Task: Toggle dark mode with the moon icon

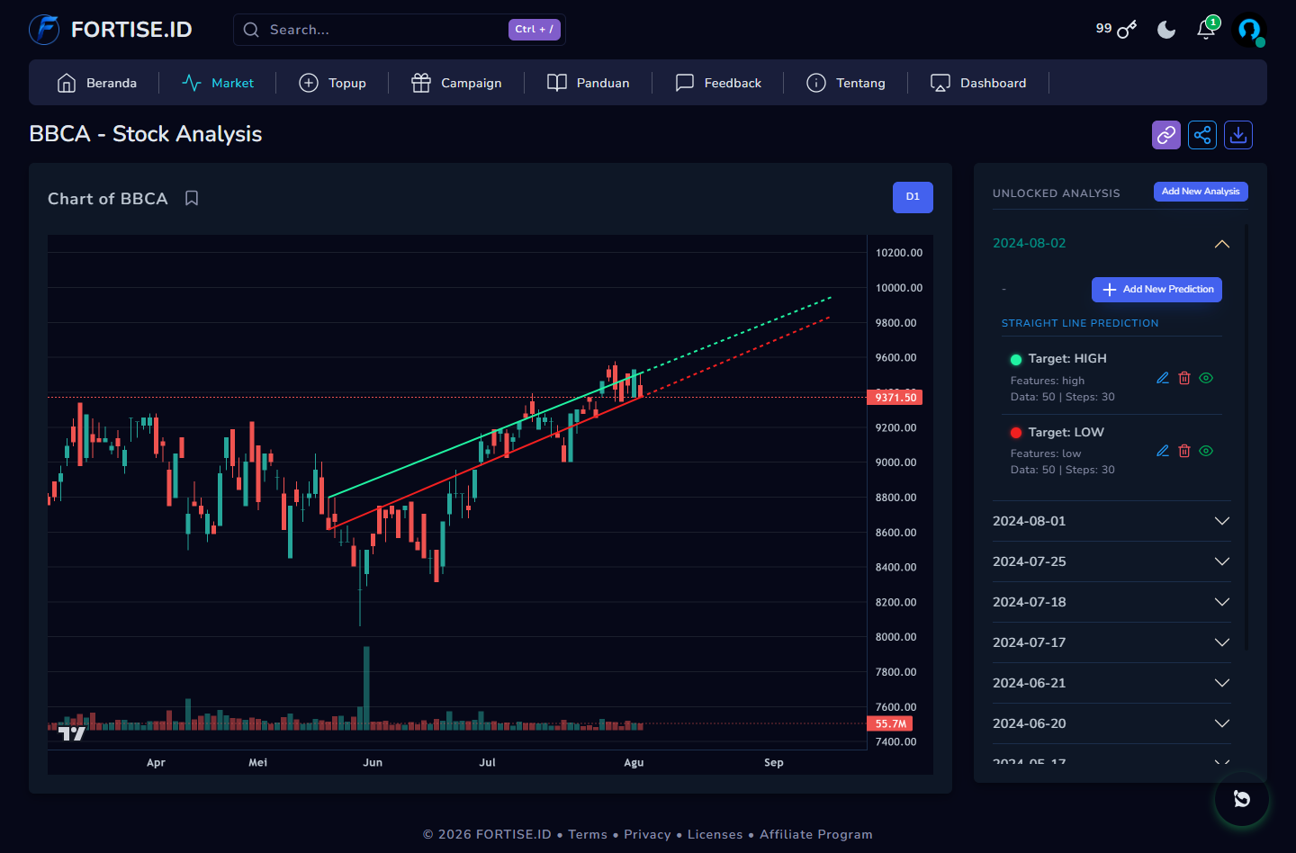Action: (x=1166, y=30)
